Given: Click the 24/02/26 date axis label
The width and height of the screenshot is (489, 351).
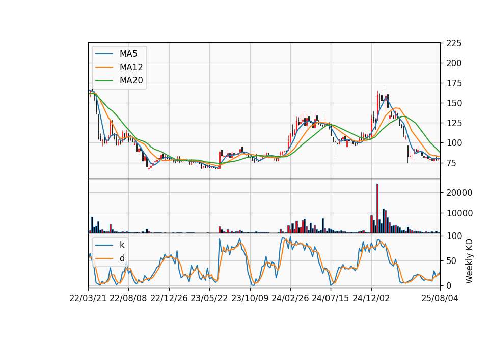Looking at the screenshot, I should tap(290, 298).
